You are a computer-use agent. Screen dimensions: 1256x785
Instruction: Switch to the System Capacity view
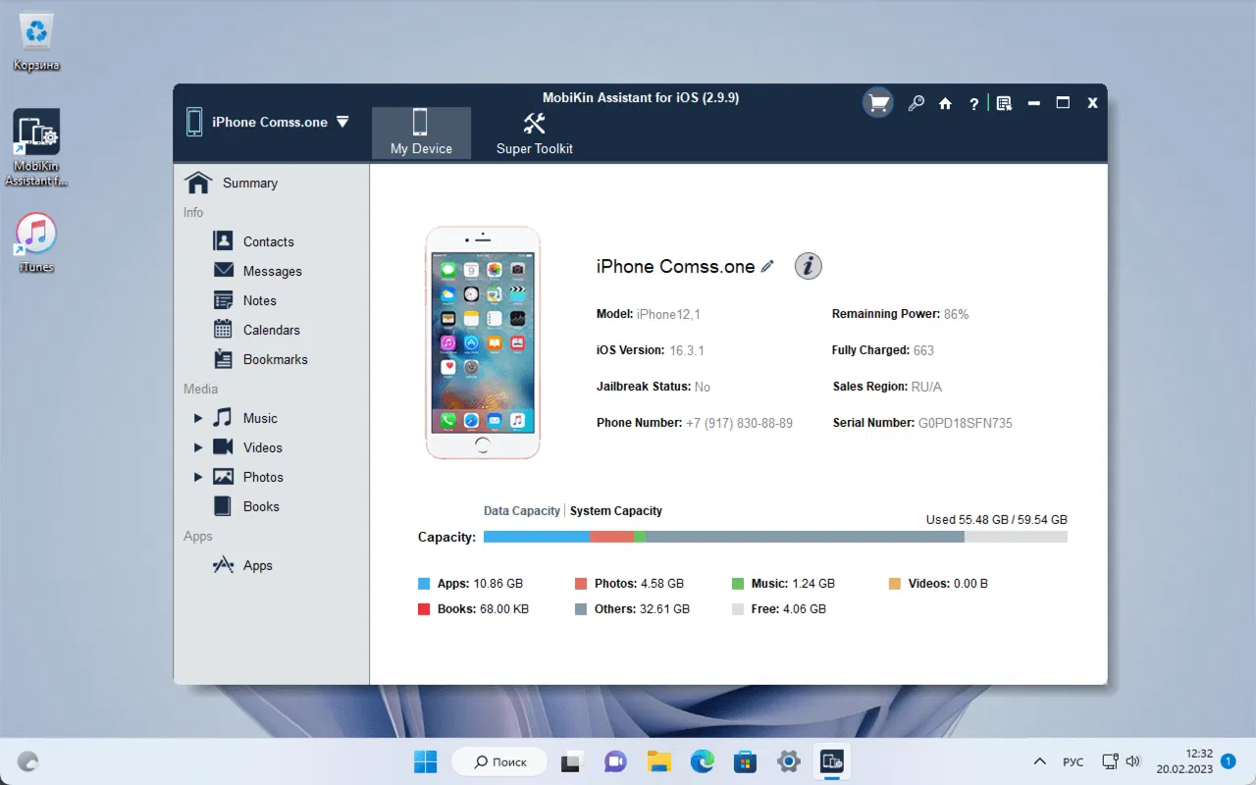616,511
